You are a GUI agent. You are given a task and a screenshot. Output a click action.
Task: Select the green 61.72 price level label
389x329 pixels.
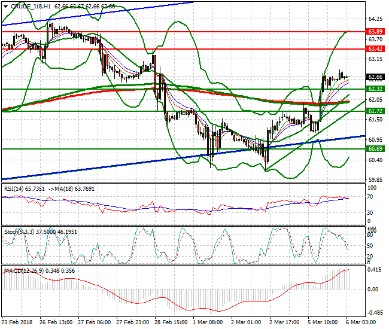click(x=375, y=111)
